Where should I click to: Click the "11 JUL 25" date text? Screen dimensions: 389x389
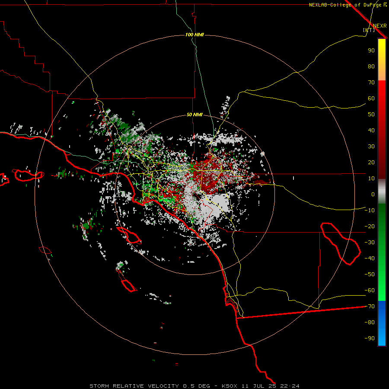(259, 386)
